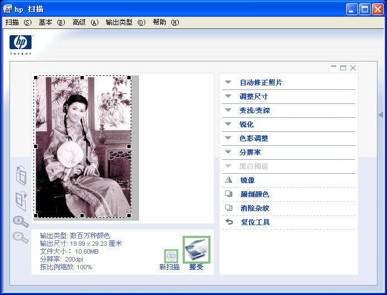Rotate the image left using the rotate icon

[21, 175]
